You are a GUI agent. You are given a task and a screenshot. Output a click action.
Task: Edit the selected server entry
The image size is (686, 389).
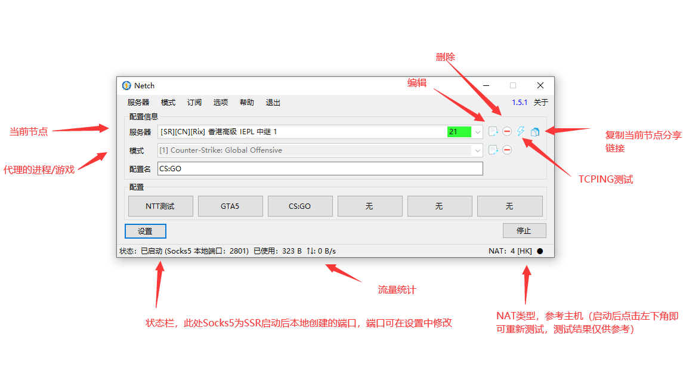click(x=493, y=132)
